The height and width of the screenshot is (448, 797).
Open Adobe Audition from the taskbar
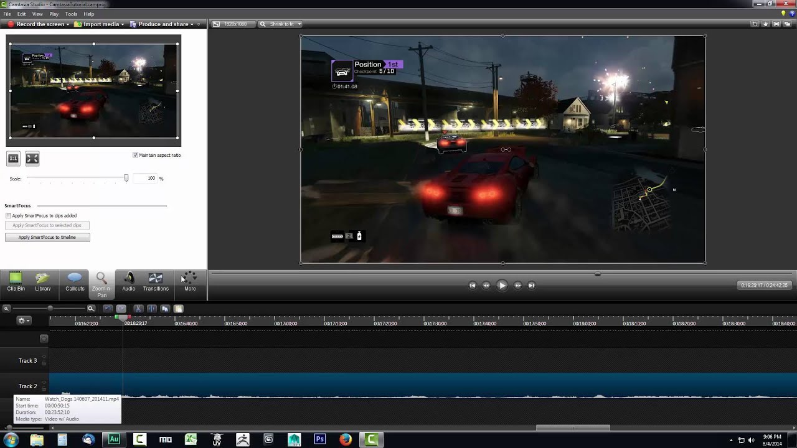(113, 439)
